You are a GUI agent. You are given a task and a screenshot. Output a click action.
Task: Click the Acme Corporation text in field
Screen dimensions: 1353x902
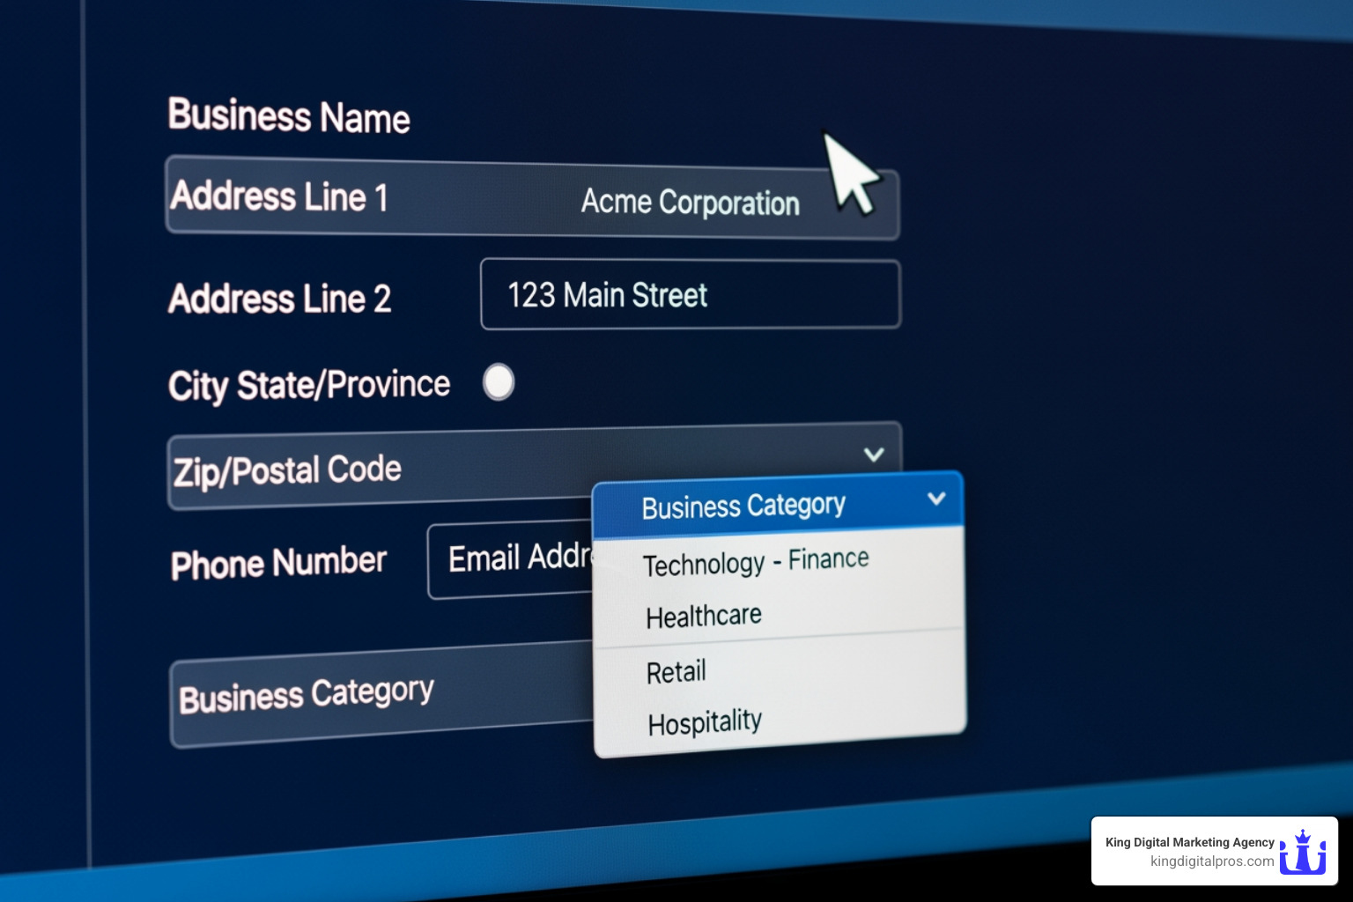[x=690, y=203]
